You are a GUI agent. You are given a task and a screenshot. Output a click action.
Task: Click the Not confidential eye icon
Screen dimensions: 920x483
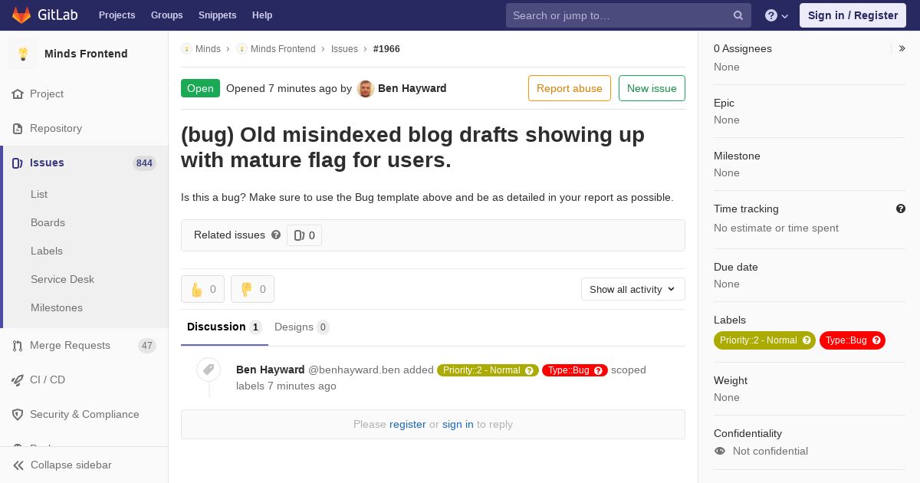[720, 452]
